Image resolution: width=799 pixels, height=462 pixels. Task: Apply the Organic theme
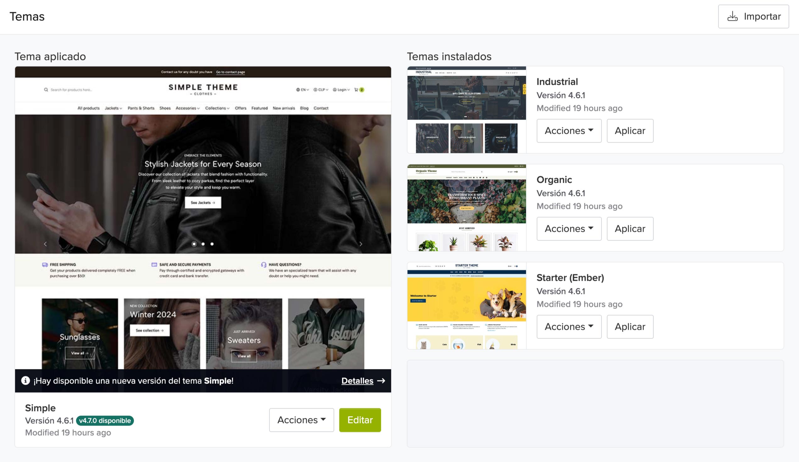pyautogui.click(x=630, y=229)
